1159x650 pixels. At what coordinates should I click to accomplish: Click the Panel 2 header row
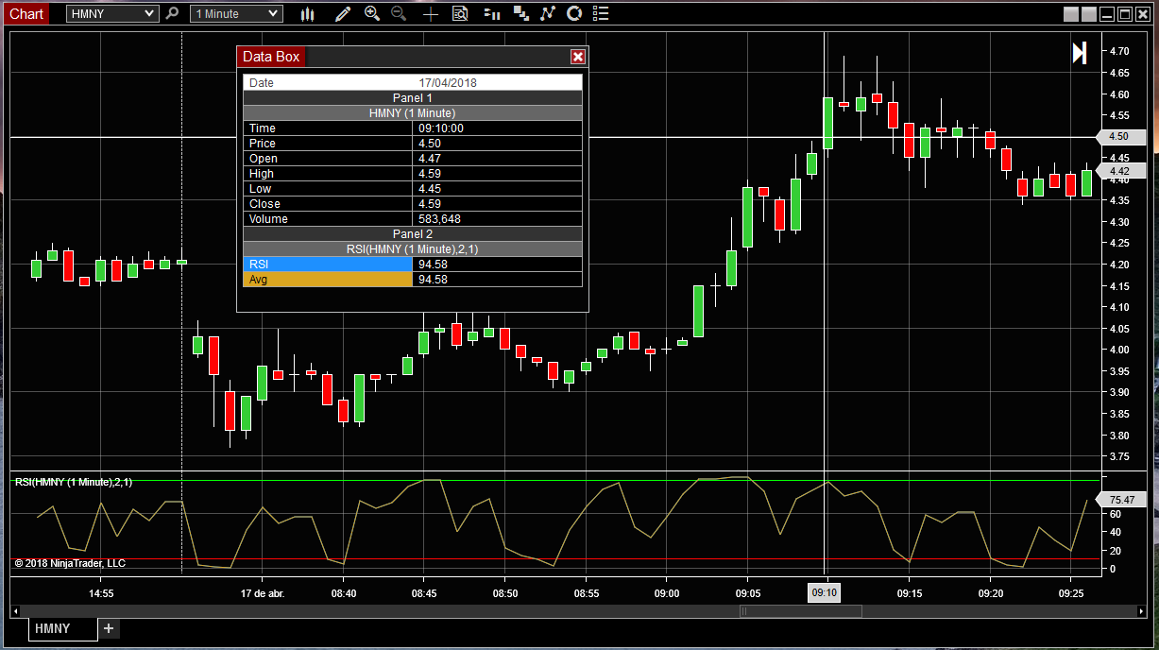coord(413,234)
